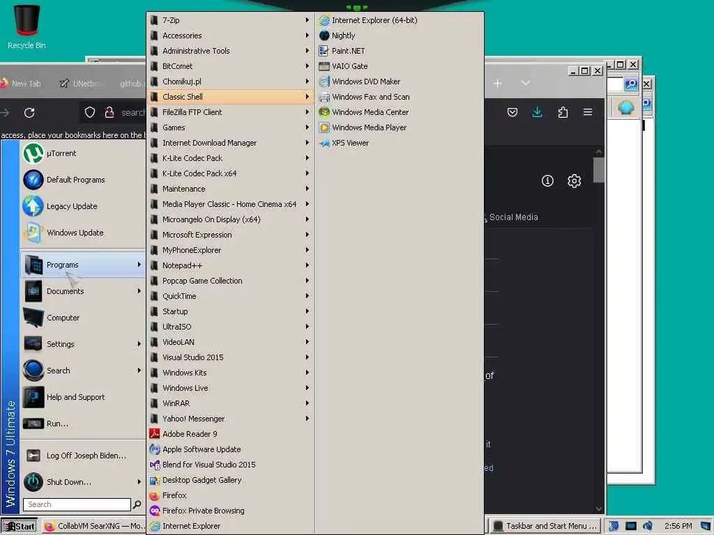Open Taskbar and Start Menu taskbar button
714x535 pixels.
[545, 526]
